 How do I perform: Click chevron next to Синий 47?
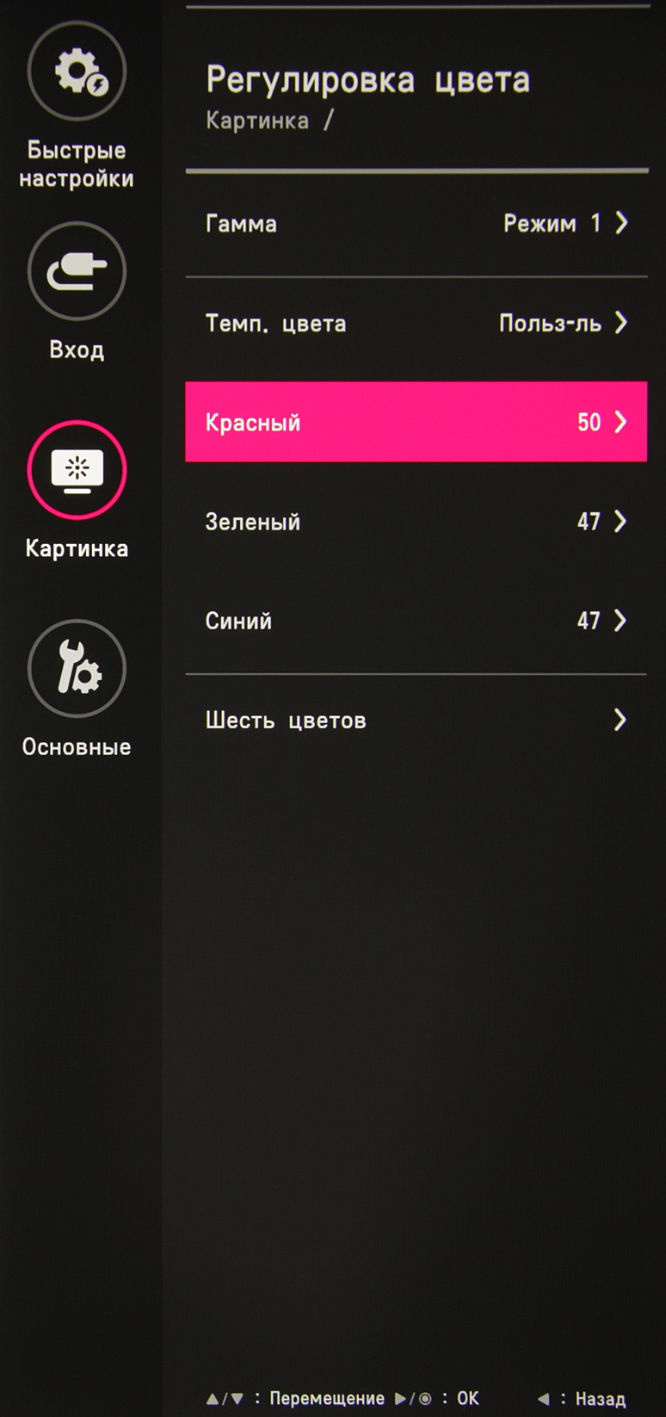click(x=621, y=621)
